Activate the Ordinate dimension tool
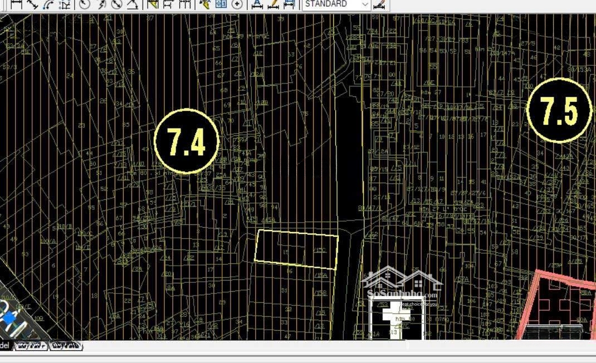The height and width of the screenshot is (363, 596). tap(65, 4)
